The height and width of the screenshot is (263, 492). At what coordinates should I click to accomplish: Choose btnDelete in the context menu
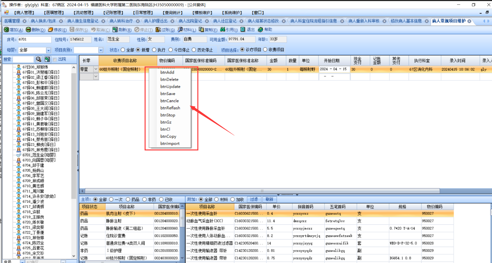tap(170, 80)
